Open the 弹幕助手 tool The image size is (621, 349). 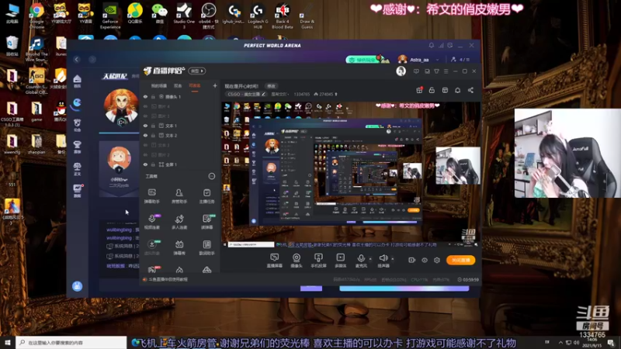click(x=151, y=195)
